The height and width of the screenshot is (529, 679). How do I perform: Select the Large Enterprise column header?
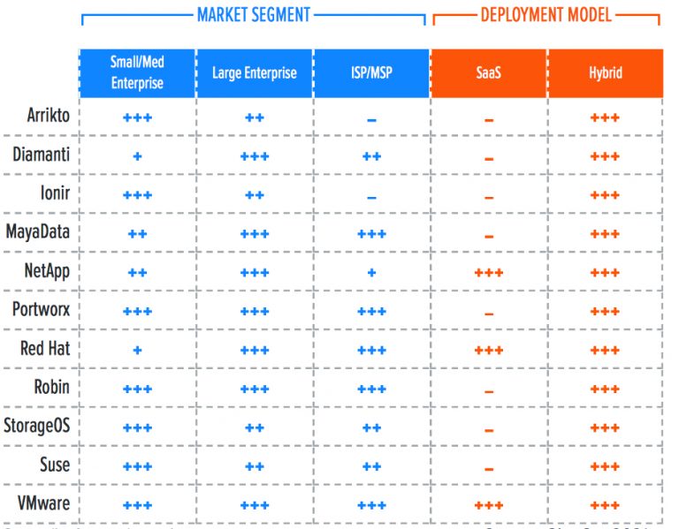tap(254, 72)
